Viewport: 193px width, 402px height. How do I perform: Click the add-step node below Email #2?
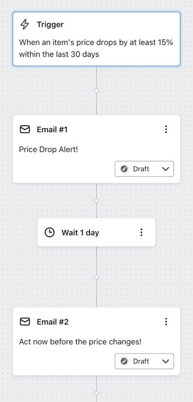[x=96, y=393]
